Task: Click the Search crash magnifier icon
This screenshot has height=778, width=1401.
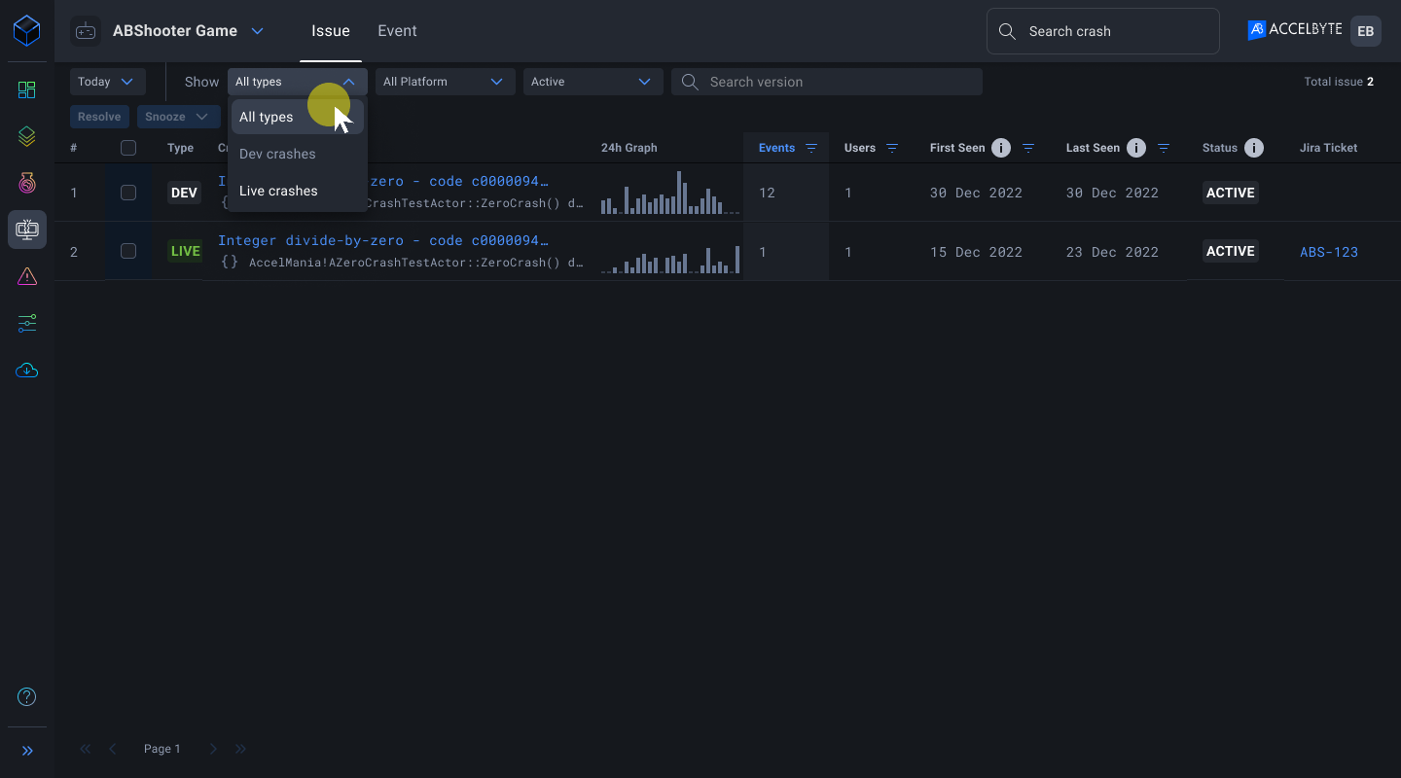Action: pyautogui.click(x=1008, y=32)
